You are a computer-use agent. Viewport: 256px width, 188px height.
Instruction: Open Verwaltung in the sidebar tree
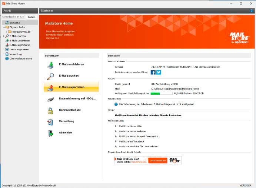coord(16,54)
